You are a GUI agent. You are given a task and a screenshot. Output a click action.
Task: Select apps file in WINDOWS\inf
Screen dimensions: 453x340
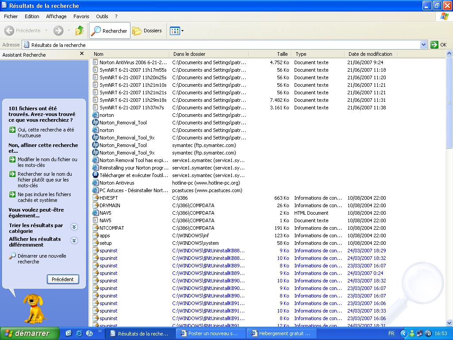click(105, 236)
